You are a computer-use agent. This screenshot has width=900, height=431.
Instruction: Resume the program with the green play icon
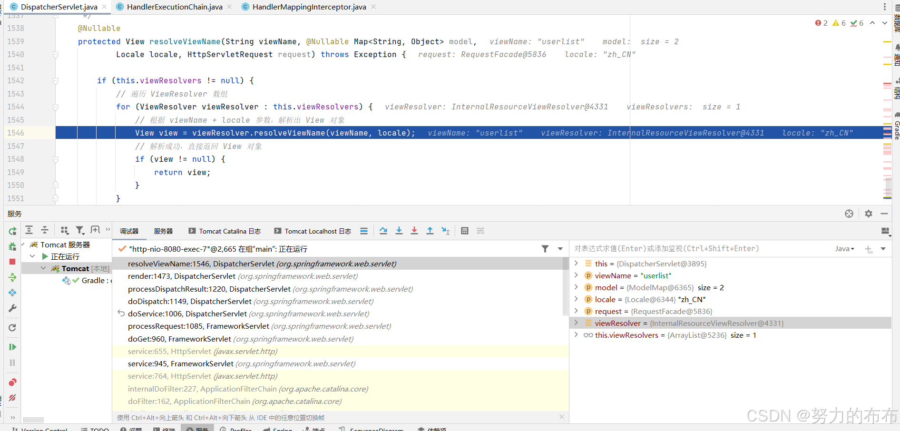pos(12,347)
